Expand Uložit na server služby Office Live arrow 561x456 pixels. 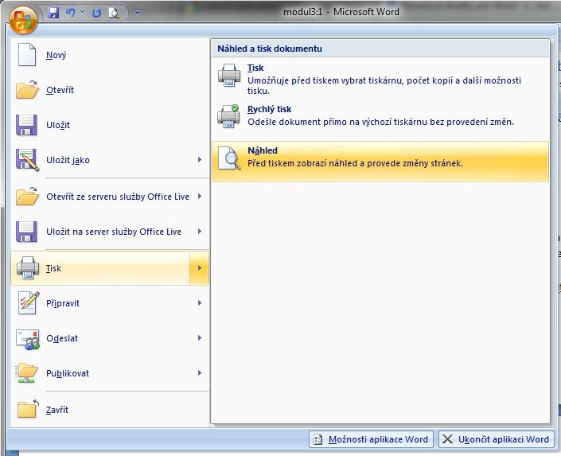coord(200,232)
